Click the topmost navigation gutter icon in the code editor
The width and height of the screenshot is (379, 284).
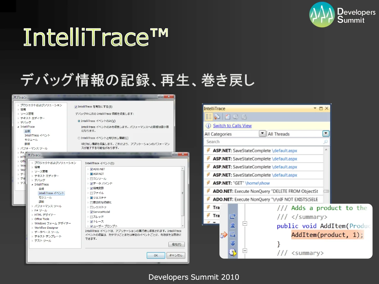[233, 217]
